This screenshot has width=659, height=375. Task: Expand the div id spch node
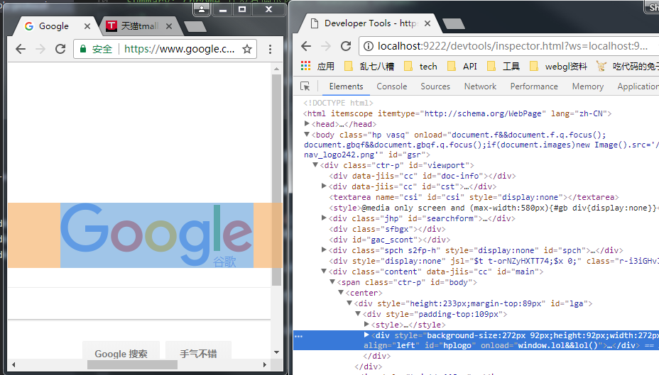324,250
